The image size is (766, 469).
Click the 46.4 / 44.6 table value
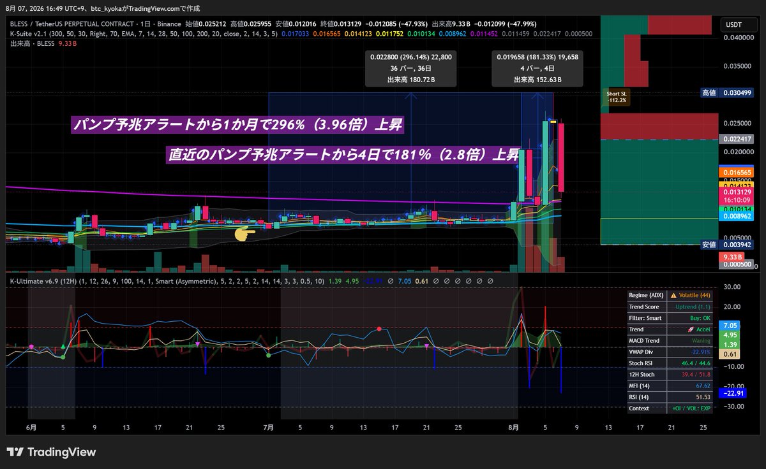pos(697,363)
